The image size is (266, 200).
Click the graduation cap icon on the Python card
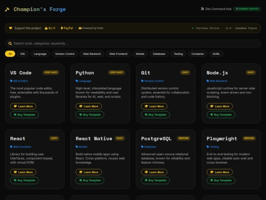point(81,106)
